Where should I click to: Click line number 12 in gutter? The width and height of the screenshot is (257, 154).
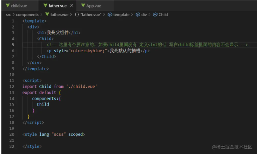tap(12, 87)
